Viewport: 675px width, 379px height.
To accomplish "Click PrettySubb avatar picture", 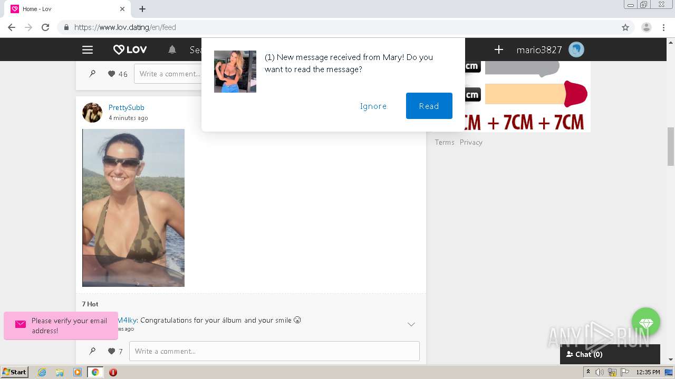I will coord(92,113).
